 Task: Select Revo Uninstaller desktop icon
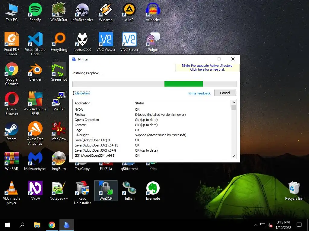[82, 193]
